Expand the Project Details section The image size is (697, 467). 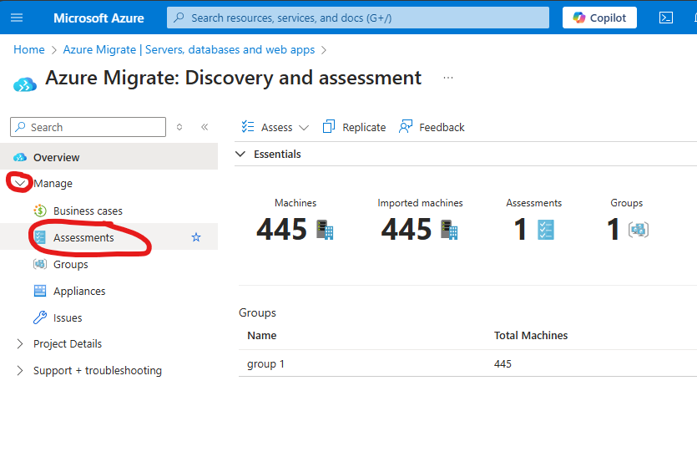pos(20,343)
